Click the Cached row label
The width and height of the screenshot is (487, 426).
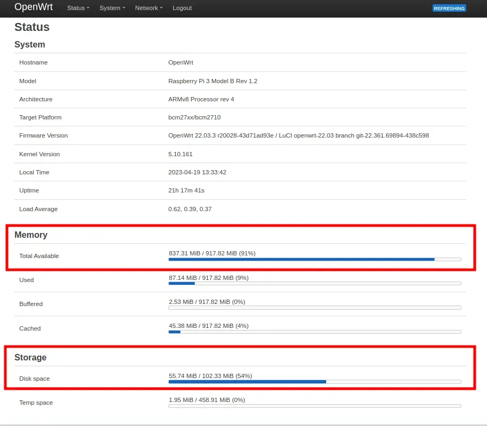[30, 328]
